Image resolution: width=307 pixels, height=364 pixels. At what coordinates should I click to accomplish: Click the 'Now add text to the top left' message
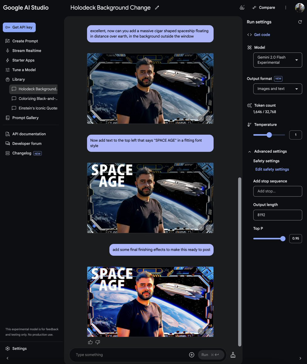[x=150, y=143]
